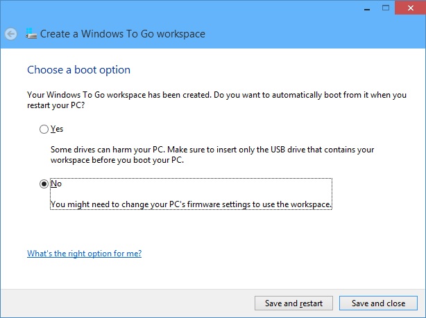Click the USB drive warning text under Yes
The height and width of the screenshot is (318, 426).
(x=212, y=154)
